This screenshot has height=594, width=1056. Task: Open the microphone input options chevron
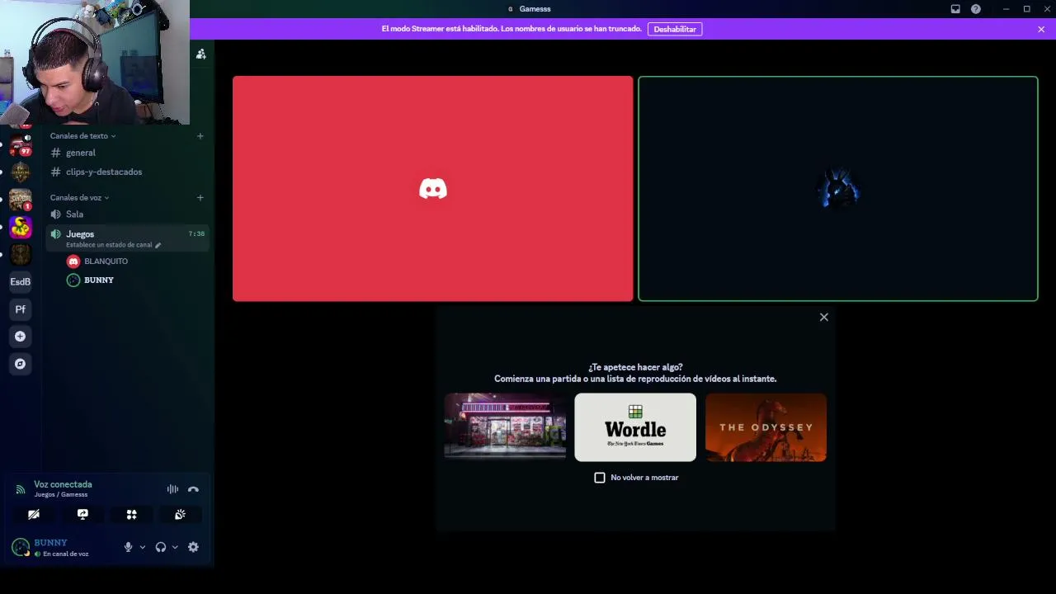point(142,547)
